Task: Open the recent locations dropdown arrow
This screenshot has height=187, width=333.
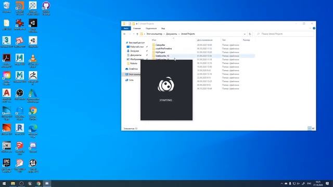Action: click(x=134, y=34)
